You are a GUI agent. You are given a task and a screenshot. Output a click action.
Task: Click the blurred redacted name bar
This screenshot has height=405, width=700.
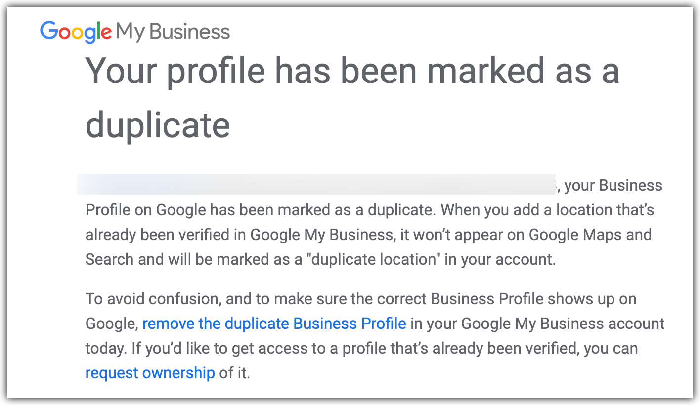pyautogui.click(x=316, y=184)
